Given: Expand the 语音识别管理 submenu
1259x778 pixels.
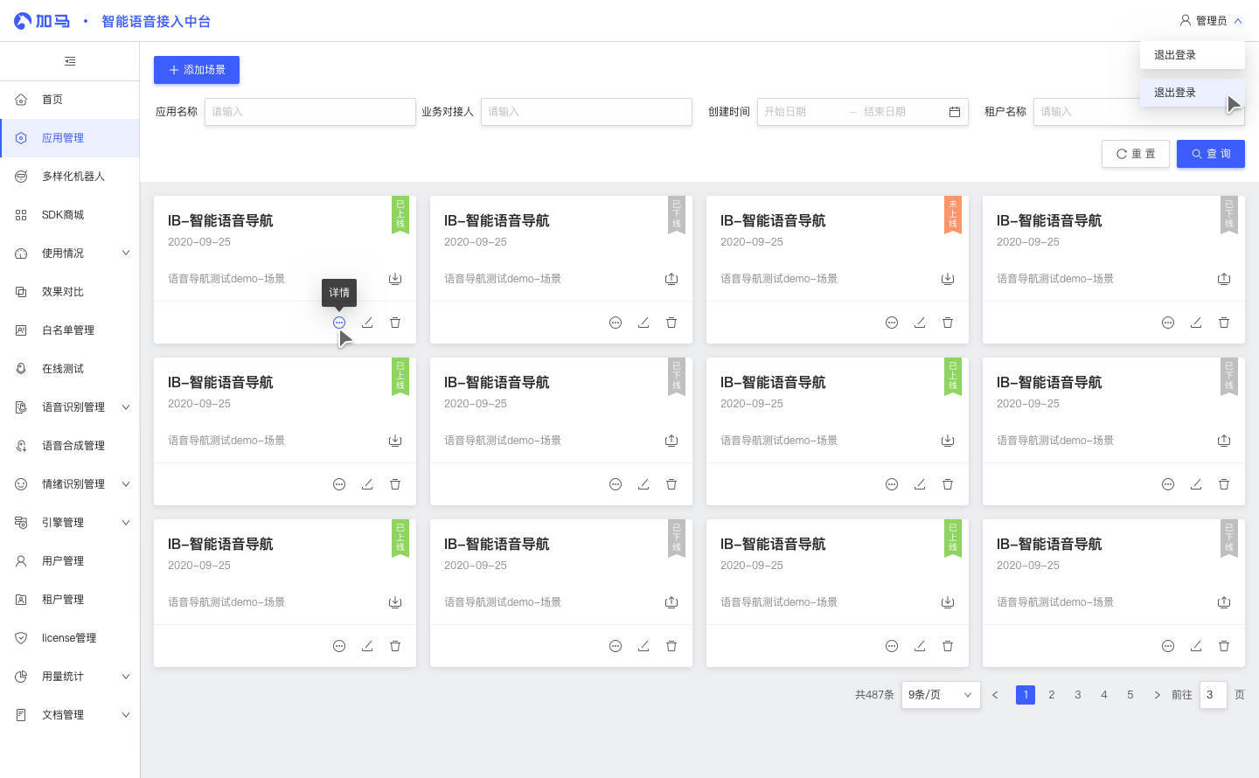Looking at the screenshot, I should [126, 407].
